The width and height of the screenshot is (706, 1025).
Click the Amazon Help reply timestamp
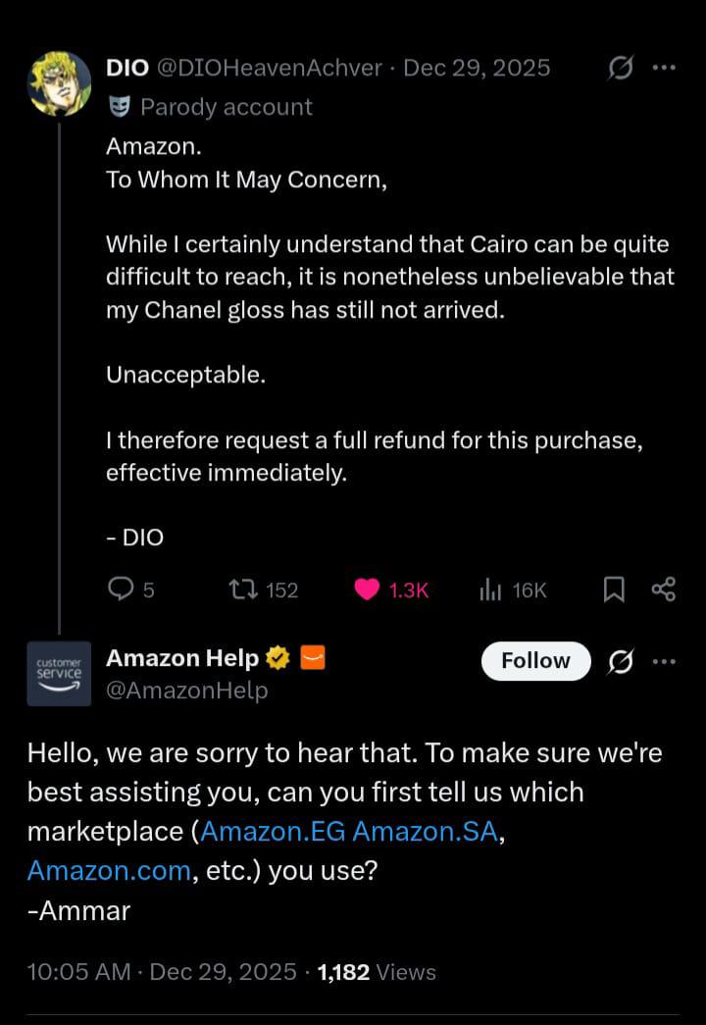pyautogui.click(x=162, y=972)
